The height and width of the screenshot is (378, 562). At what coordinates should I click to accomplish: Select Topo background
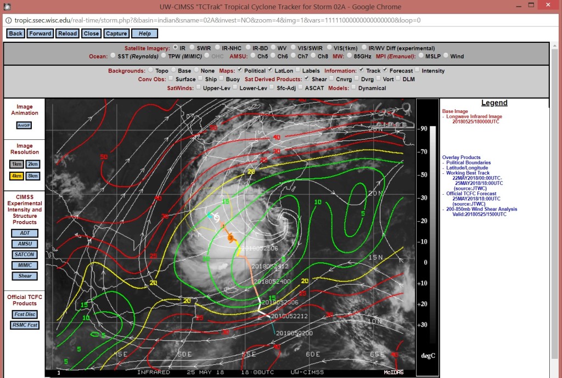[150, 70]
